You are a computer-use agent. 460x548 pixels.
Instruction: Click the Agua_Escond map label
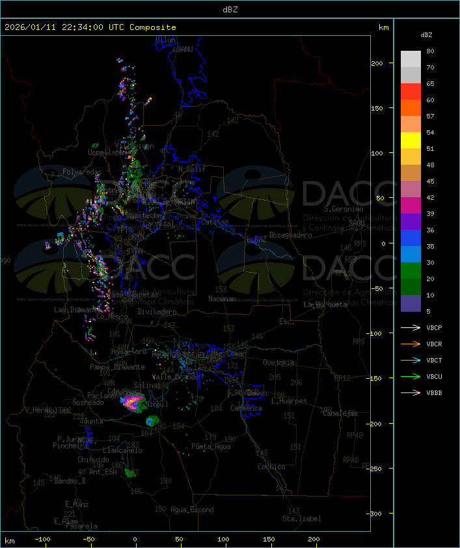coord(192,510)
